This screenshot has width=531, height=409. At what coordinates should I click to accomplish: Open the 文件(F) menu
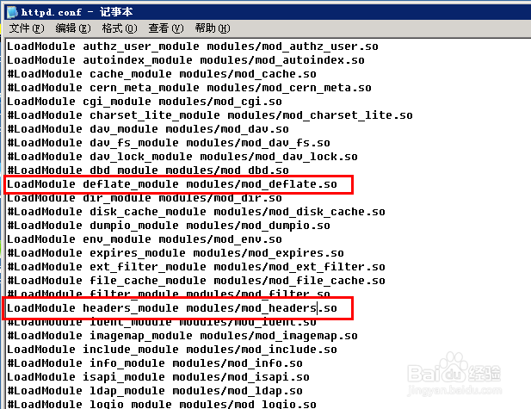(x=27, y=28)
